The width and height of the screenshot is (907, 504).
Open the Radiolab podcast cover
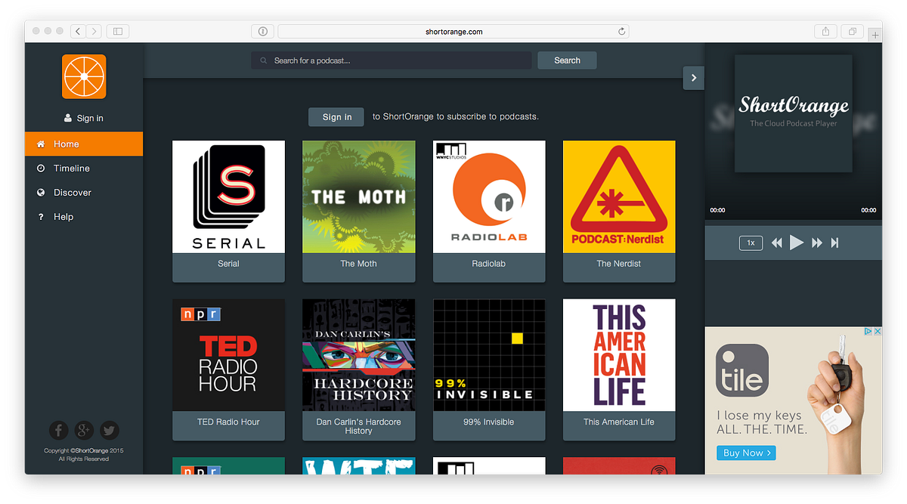[x=489, y=196]
